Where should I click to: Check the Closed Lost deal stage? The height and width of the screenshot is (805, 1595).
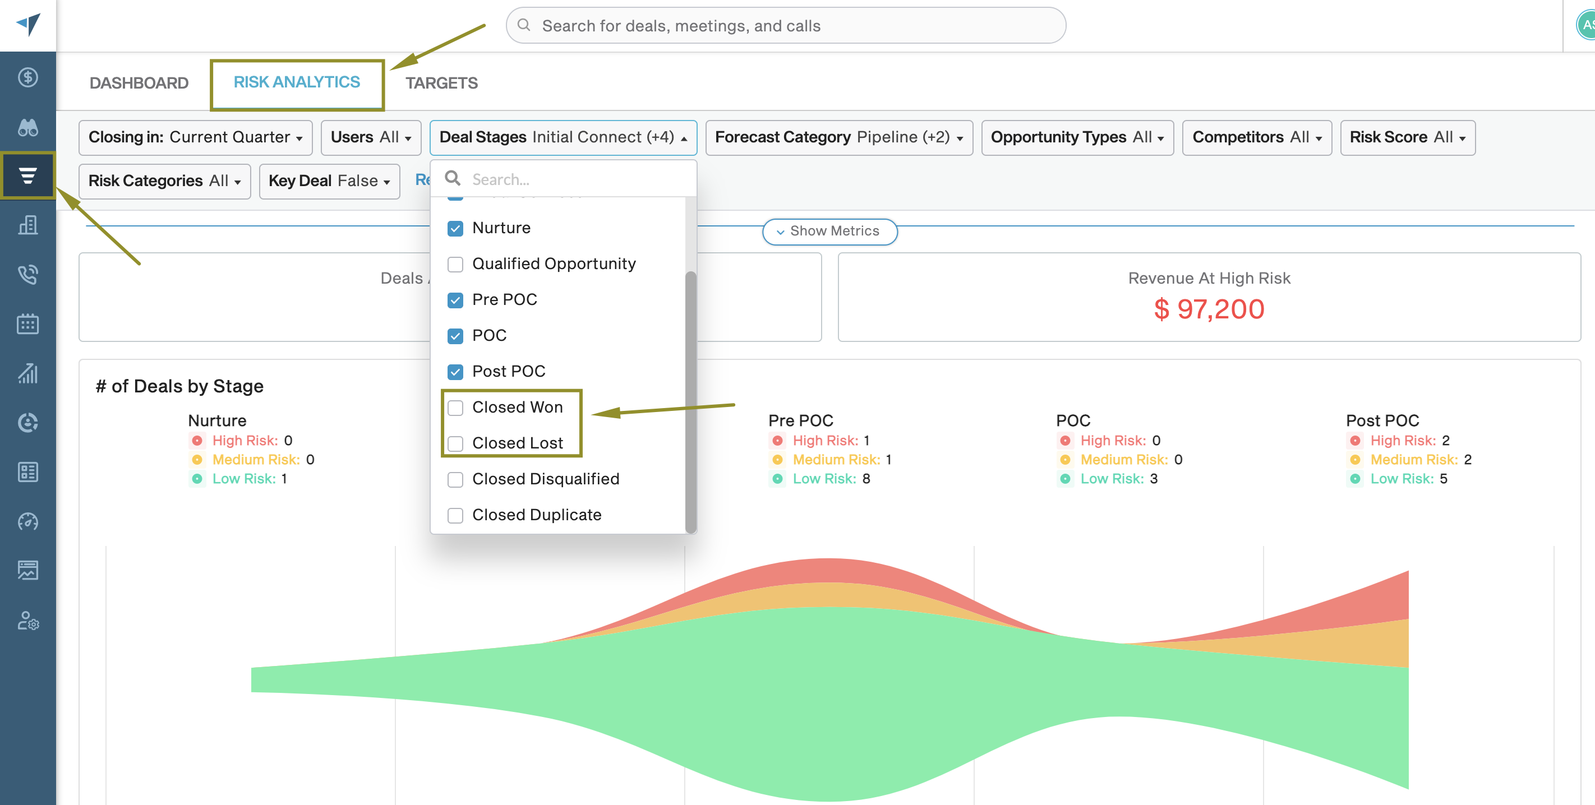pos(455,443)
